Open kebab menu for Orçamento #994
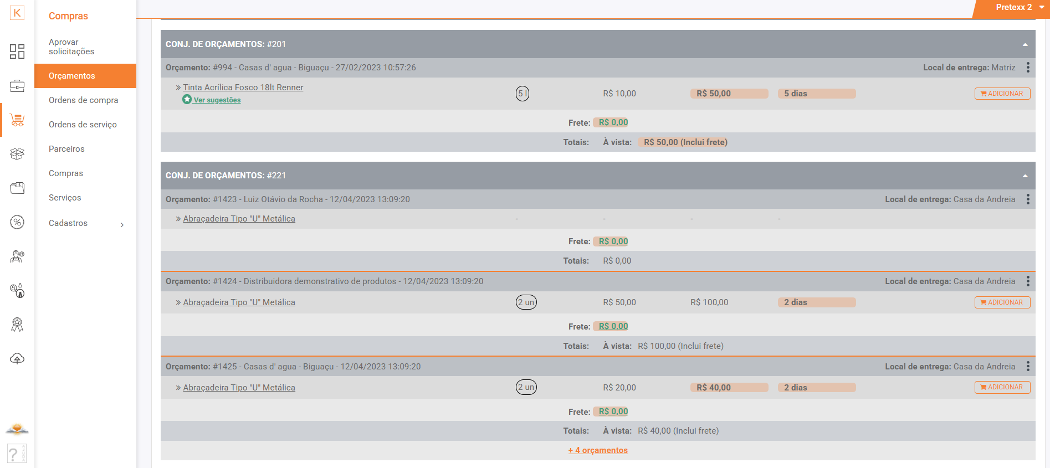 tap(1028, 68)
